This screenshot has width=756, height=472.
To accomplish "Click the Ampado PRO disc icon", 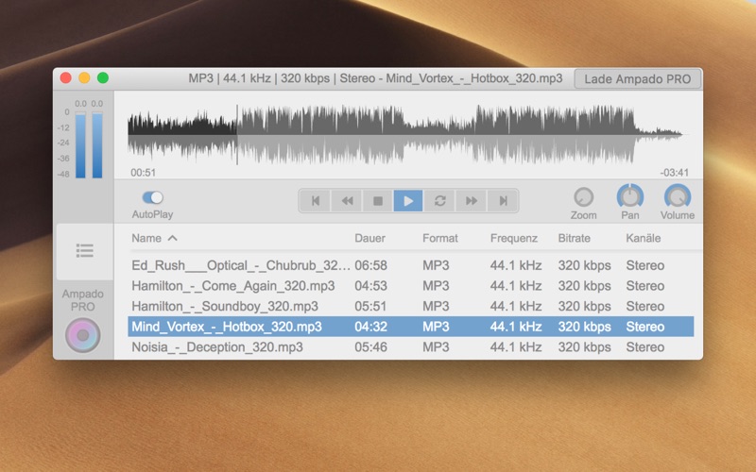I will click(x=83, y=336).
